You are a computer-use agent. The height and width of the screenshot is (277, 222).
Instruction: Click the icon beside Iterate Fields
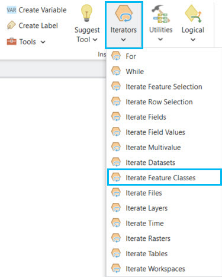116,117
